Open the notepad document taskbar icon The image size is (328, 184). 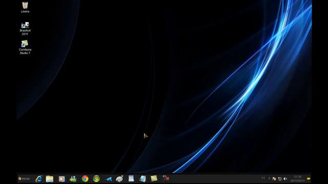(x=131, y=178)
